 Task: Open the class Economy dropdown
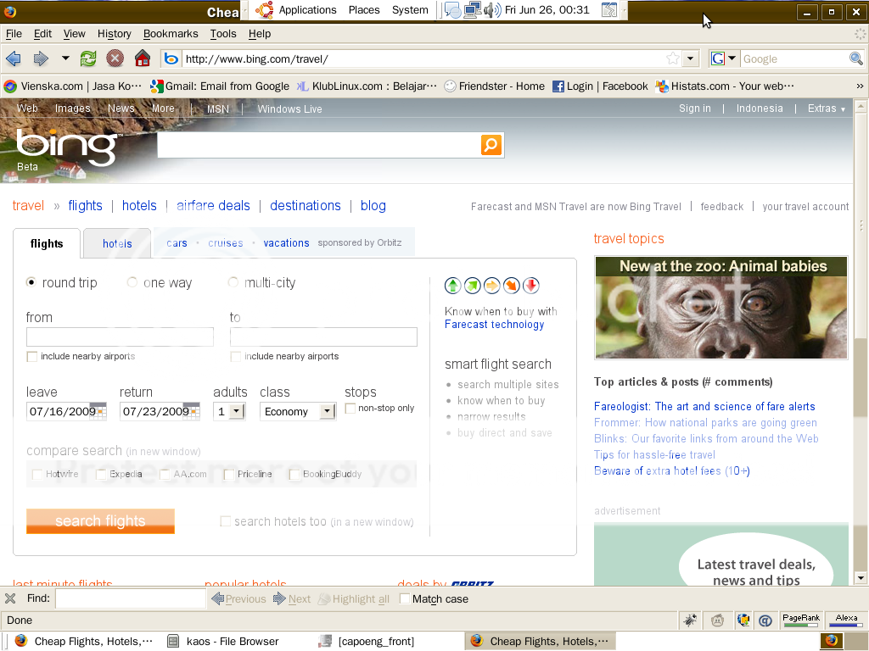328,411
